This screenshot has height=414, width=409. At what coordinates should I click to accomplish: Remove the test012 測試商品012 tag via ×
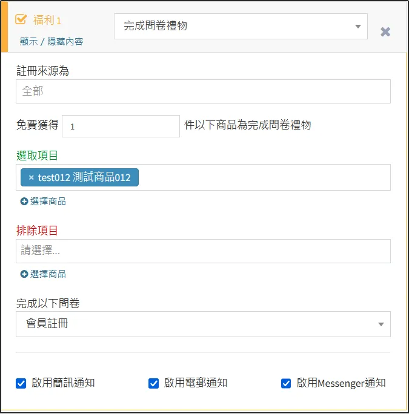tap(31, 177)
